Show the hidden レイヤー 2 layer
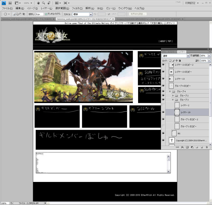This screenshot has width=212, height=205. click(163, 105)
